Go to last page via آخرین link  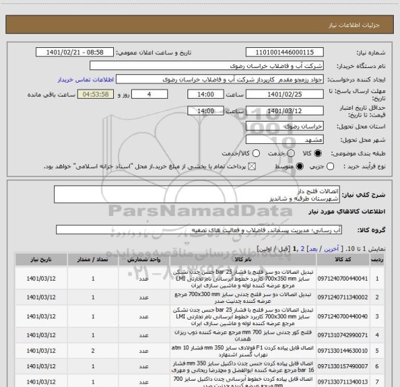coord(331,249)
